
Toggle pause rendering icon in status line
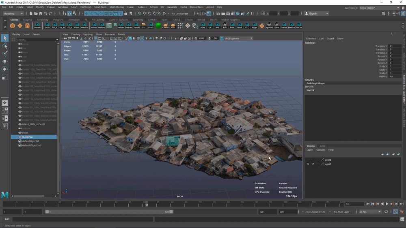(x=253, y=13)
